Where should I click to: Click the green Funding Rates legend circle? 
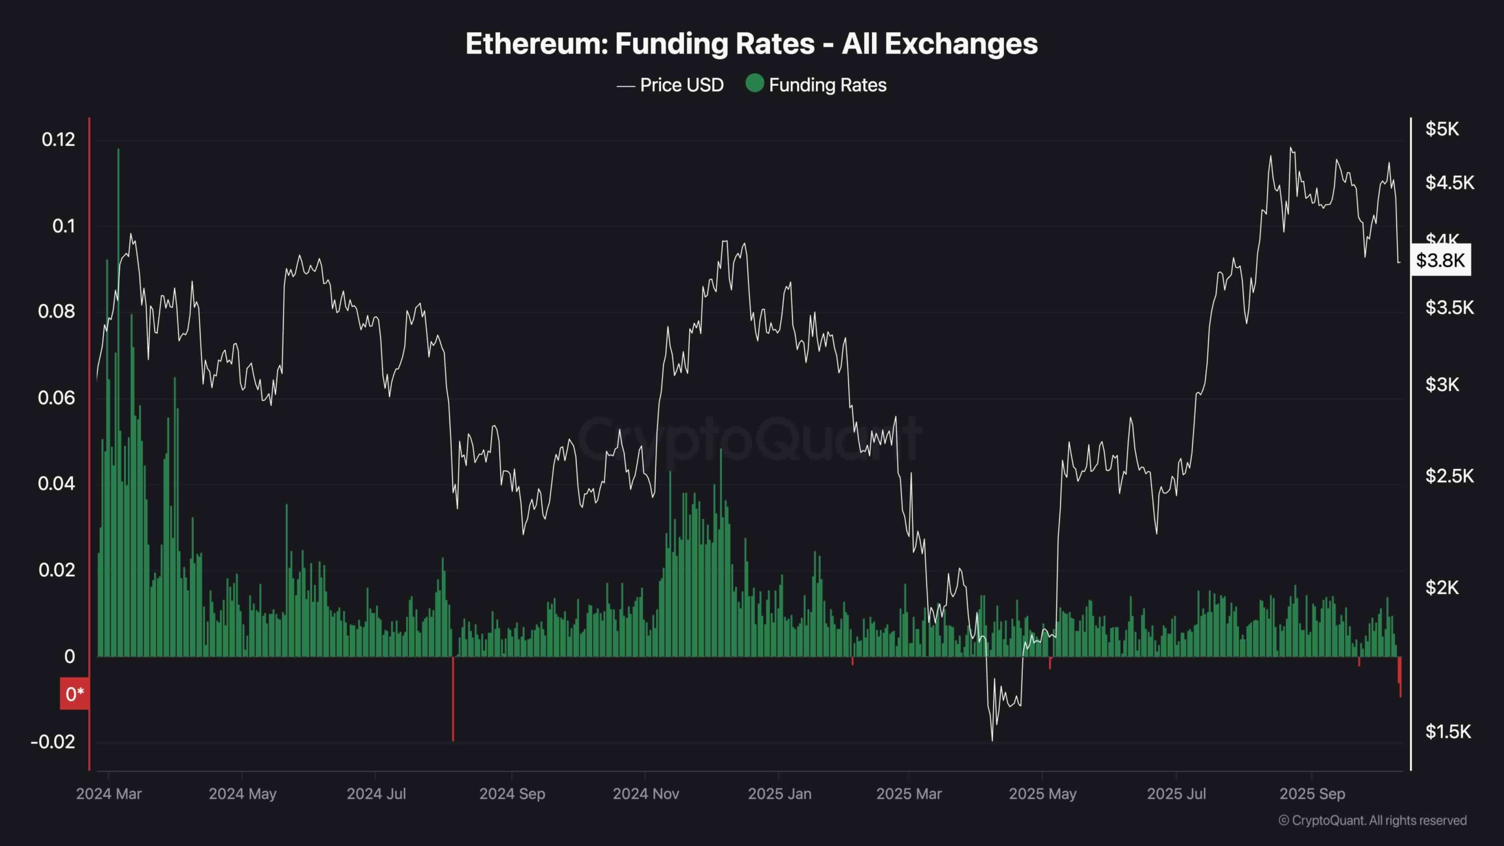(754, 83)
